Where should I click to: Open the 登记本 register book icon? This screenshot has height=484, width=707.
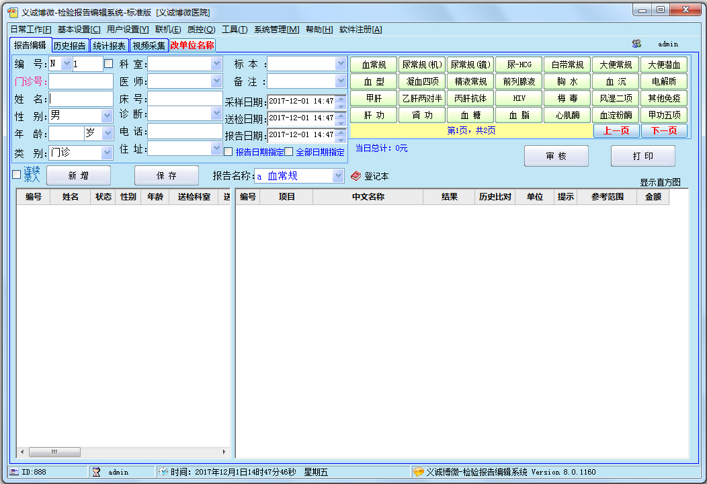356,176
